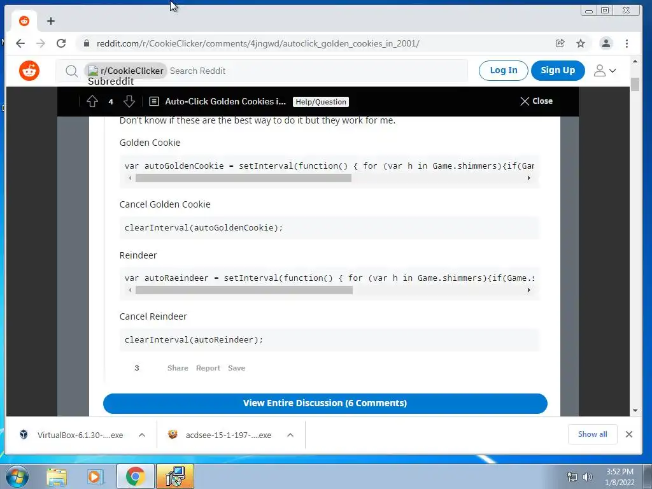Open a new tab with the plus icon
652x489 pixels.
(x=51, y=21)
